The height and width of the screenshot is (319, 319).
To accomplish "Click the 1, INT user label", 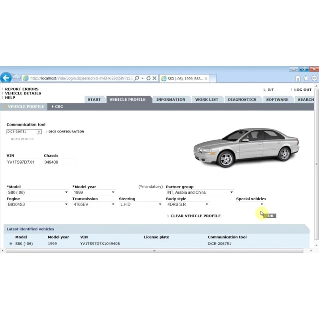I will coord(268,90).
